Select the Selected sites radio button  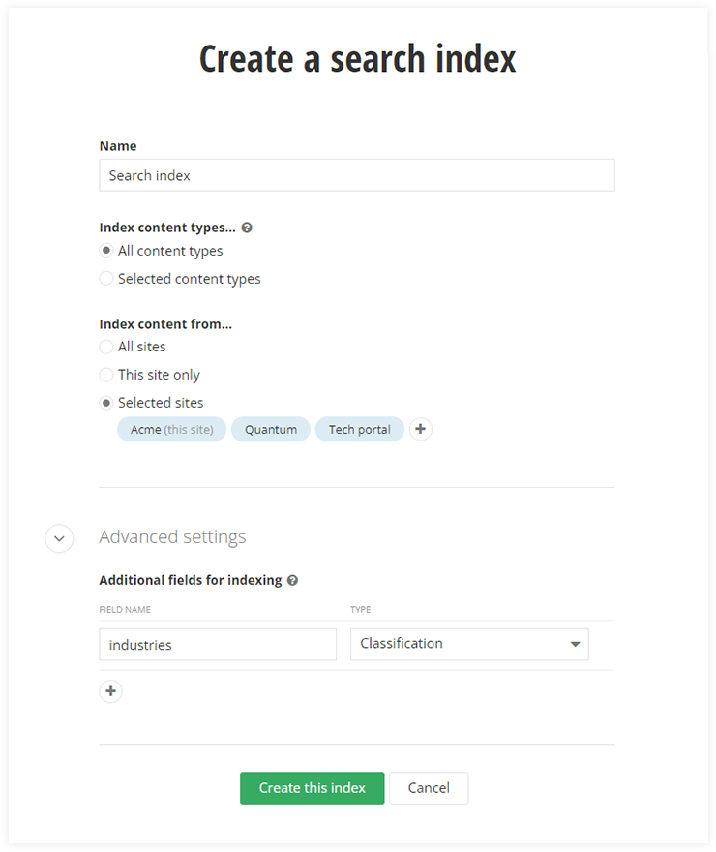106,403
